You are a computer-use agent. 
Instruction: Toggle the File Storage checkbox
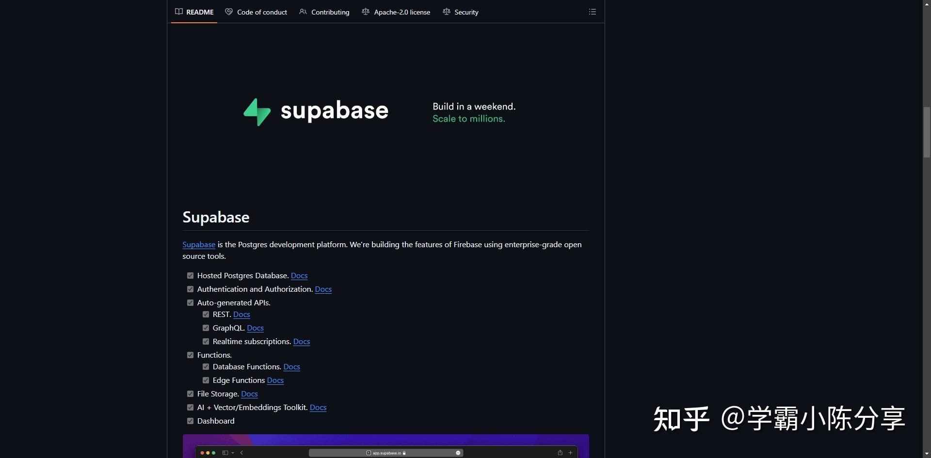click(190, 394)
